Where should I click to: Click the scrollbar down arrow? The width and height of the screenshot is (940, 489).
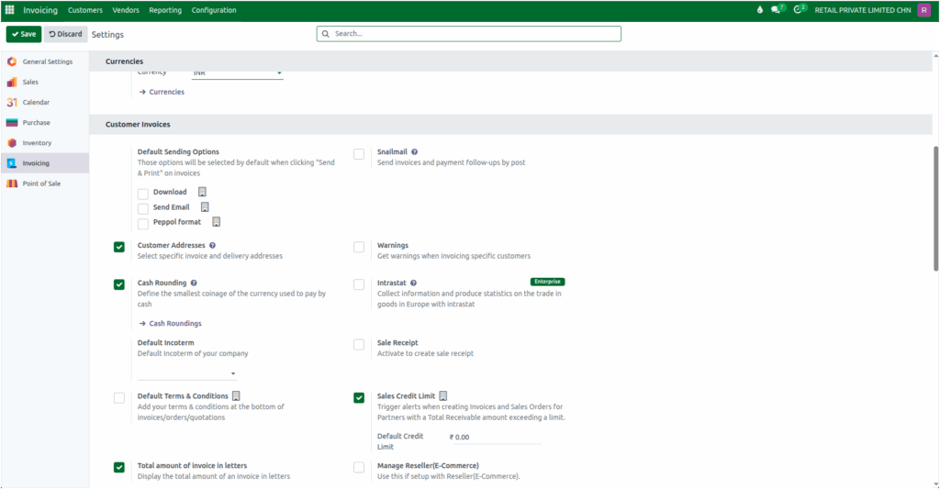click(x=935, y=484)
